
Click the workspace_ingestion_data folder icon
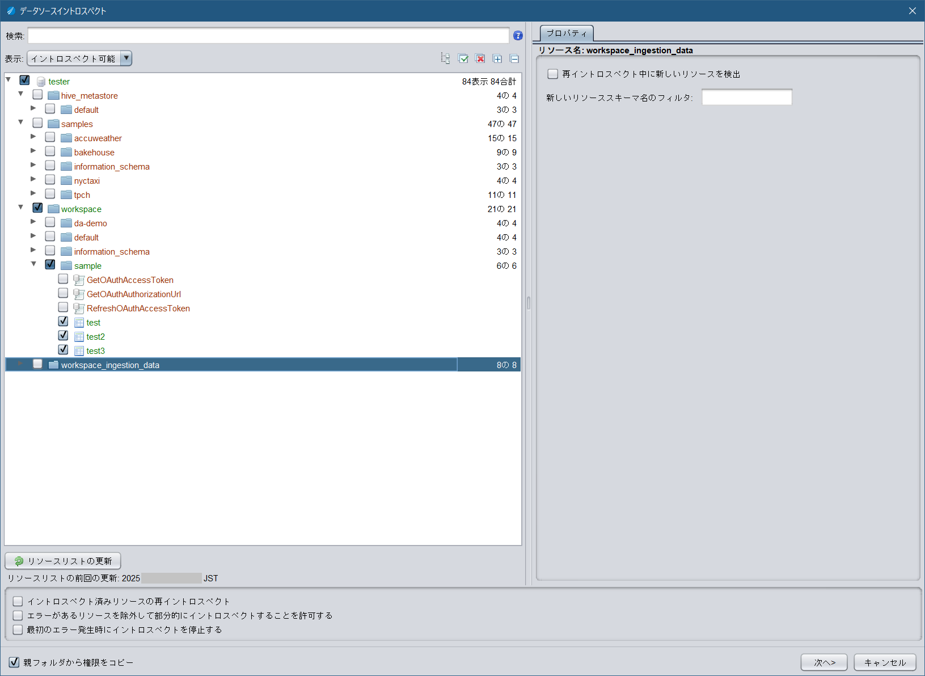(x=54, y=365)
